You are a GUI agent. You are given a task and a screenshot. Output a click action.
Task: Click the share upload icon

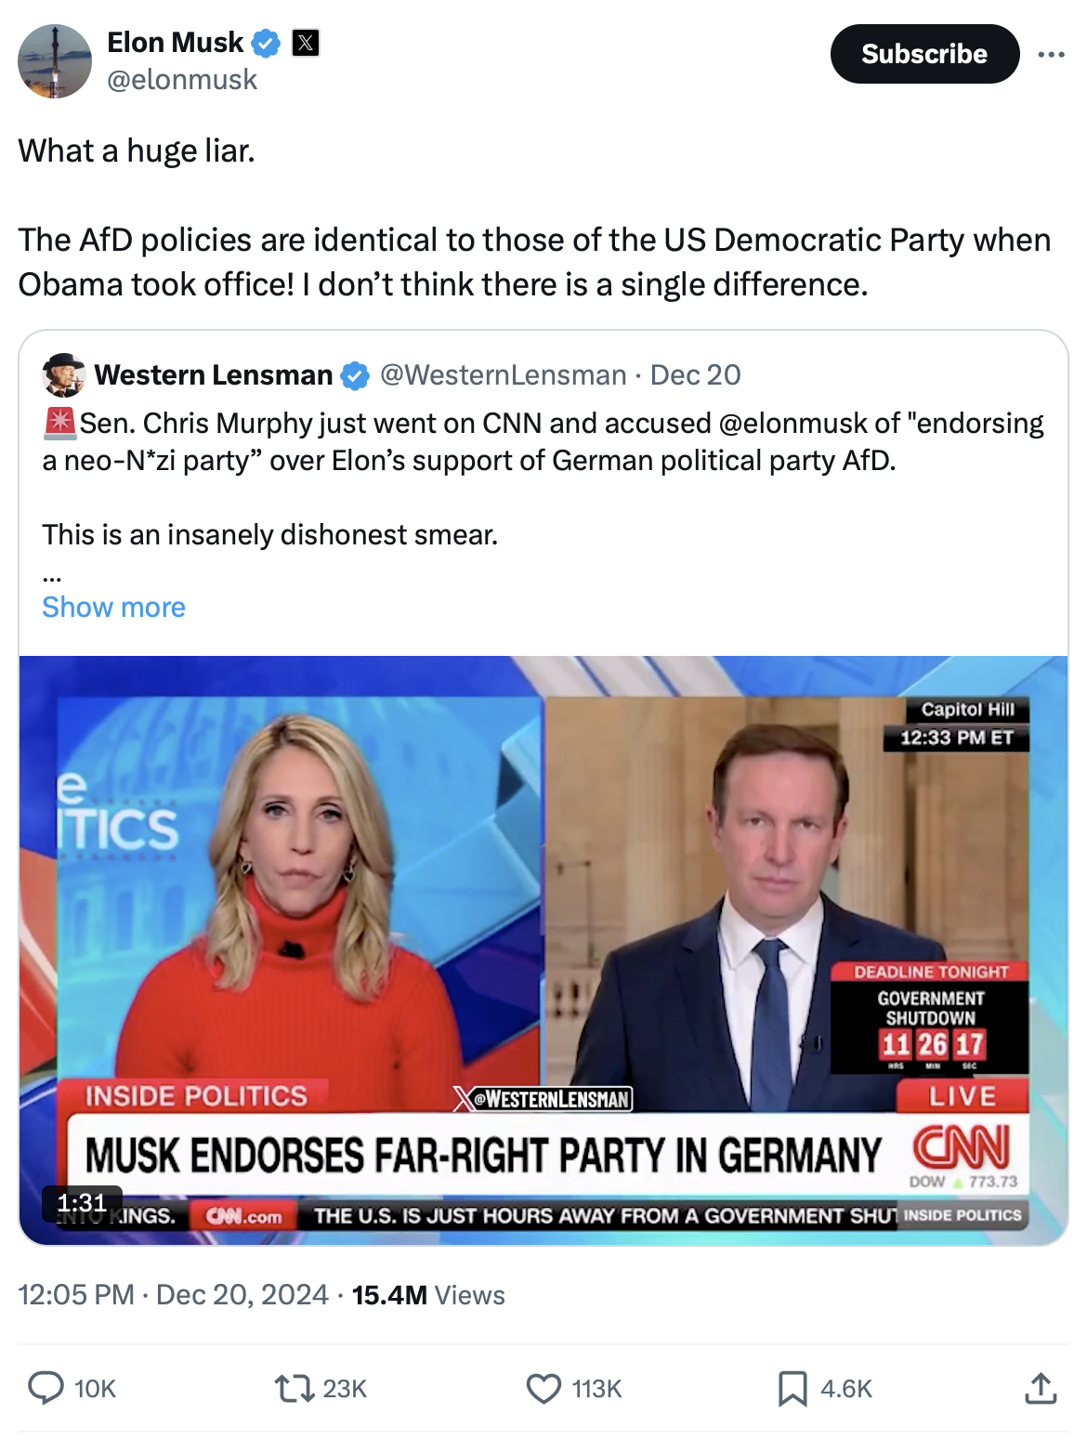click(1041, 1388)
